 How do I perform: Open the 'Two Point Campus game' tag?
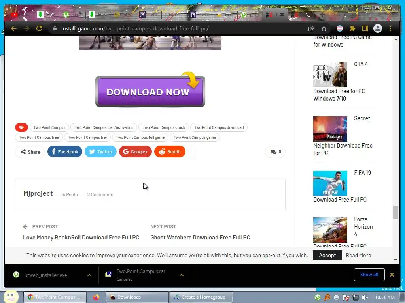point(195,137)
